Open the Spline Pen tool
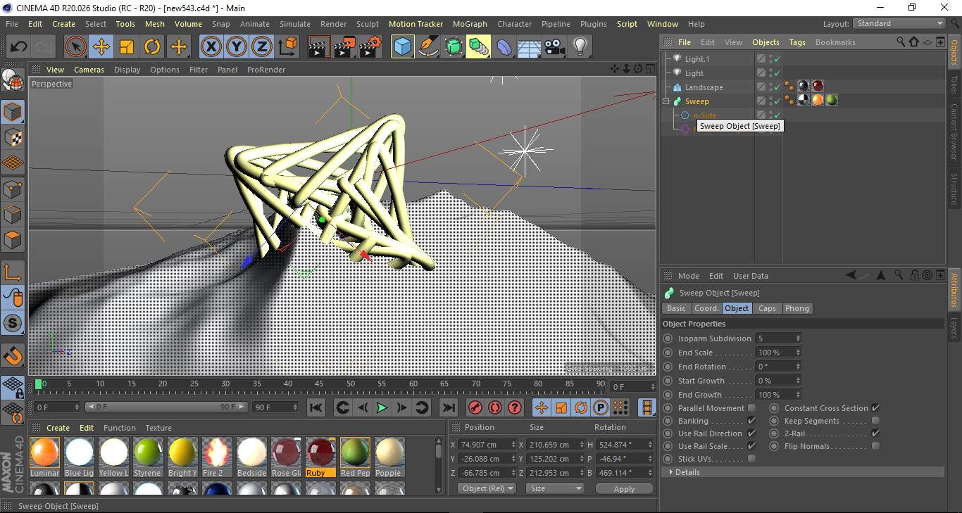Screen dimensions: 962x513 tap(428, 47)
